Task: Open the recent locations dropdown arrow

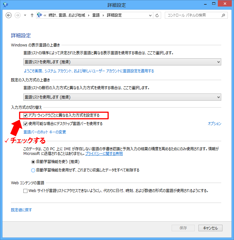Action: tap(25, 15)
